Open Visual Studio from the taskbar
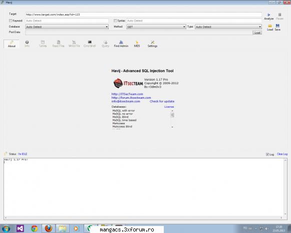This screenshot has height=233, width=291. 20,228
